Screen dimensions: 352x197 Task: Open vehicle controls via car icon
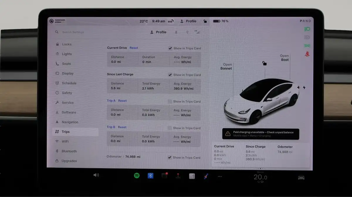tap(301, 177)
